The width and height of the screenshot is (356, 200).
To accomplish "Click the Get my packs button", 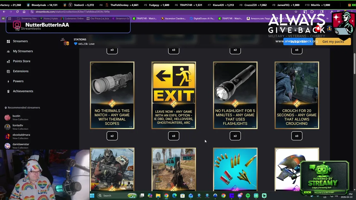I will 333,41.
